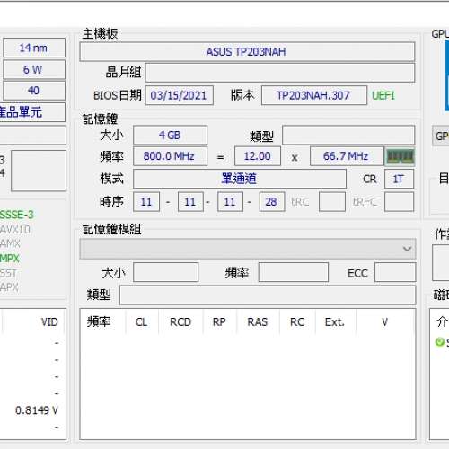
Task: Click the RCD column header
Action: pos(180,322)
